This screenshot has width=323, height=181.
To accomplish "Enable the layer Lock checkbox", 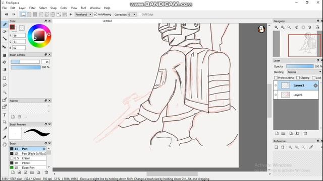I will tap(313, 78).
